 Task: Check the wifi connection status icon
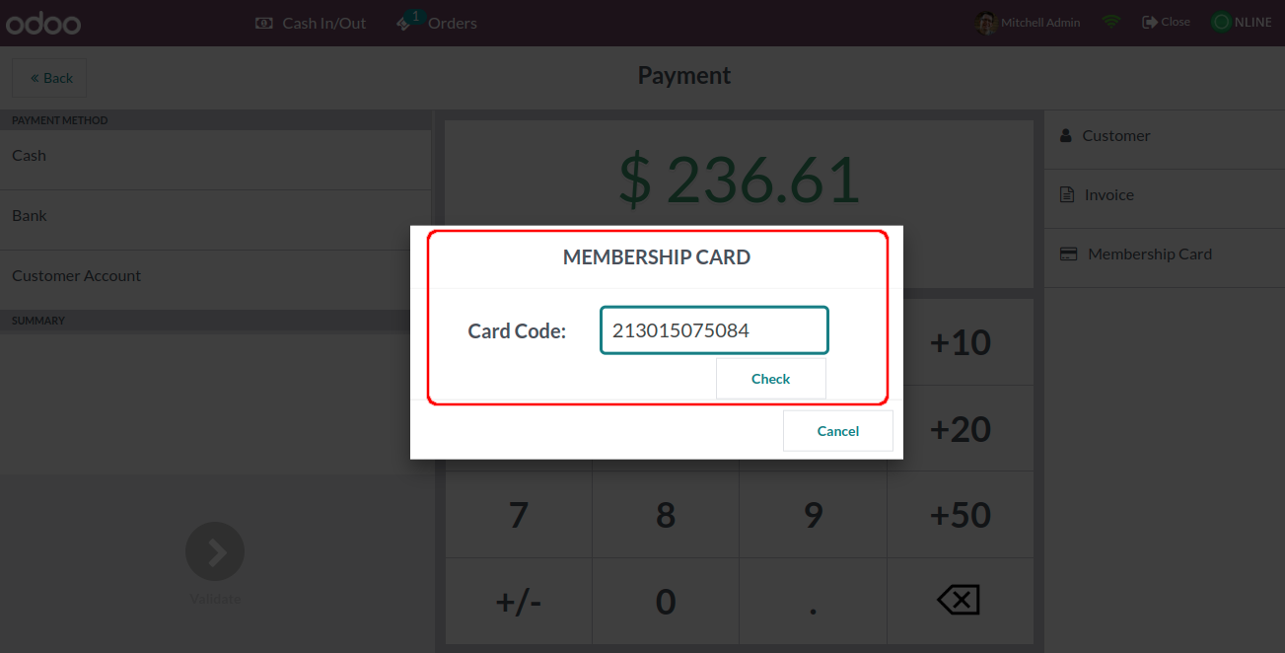pyautogui.click(x=1111, y=22)
